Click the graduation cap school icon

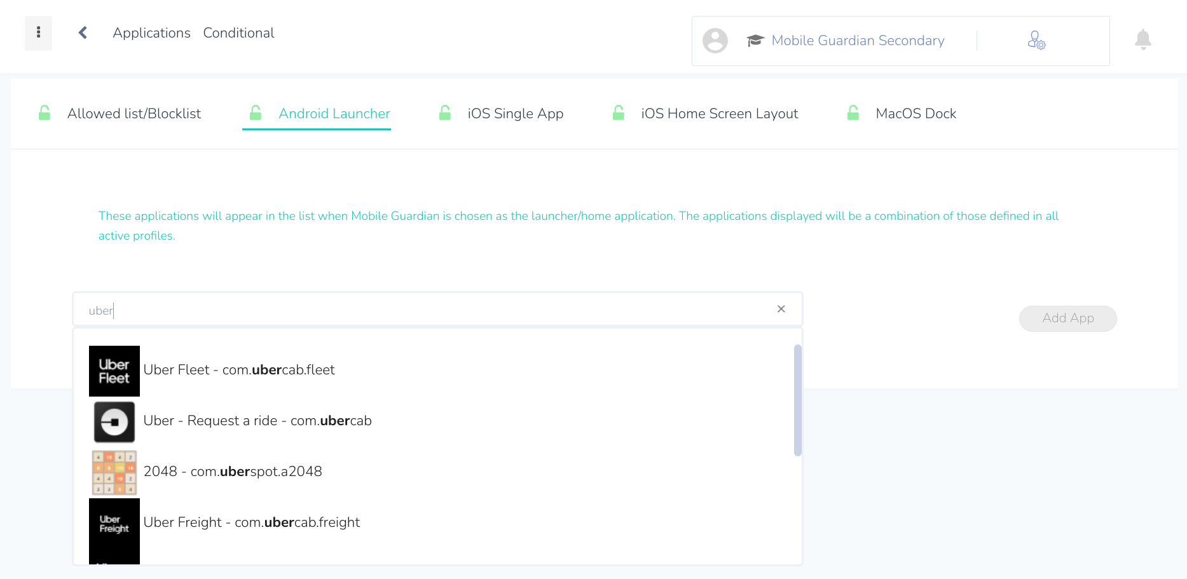click(x=755, y=41)
